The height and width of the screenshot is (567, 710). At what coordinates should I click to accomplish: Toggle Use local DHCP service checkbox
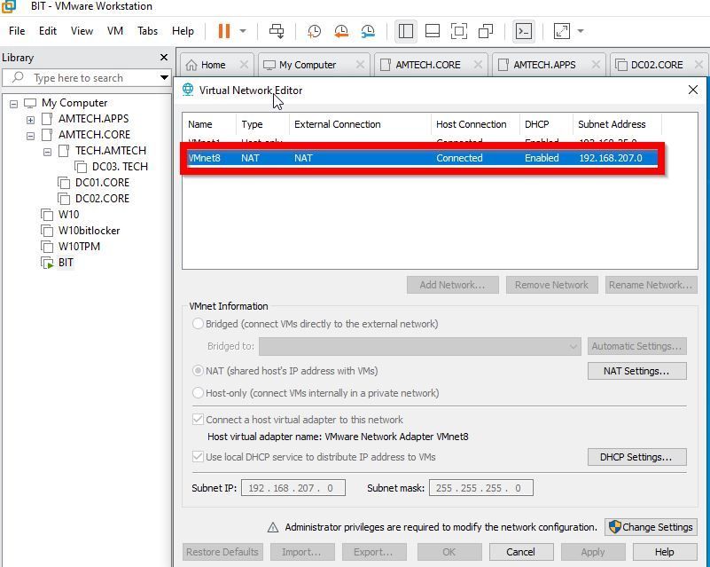(198, 456)
